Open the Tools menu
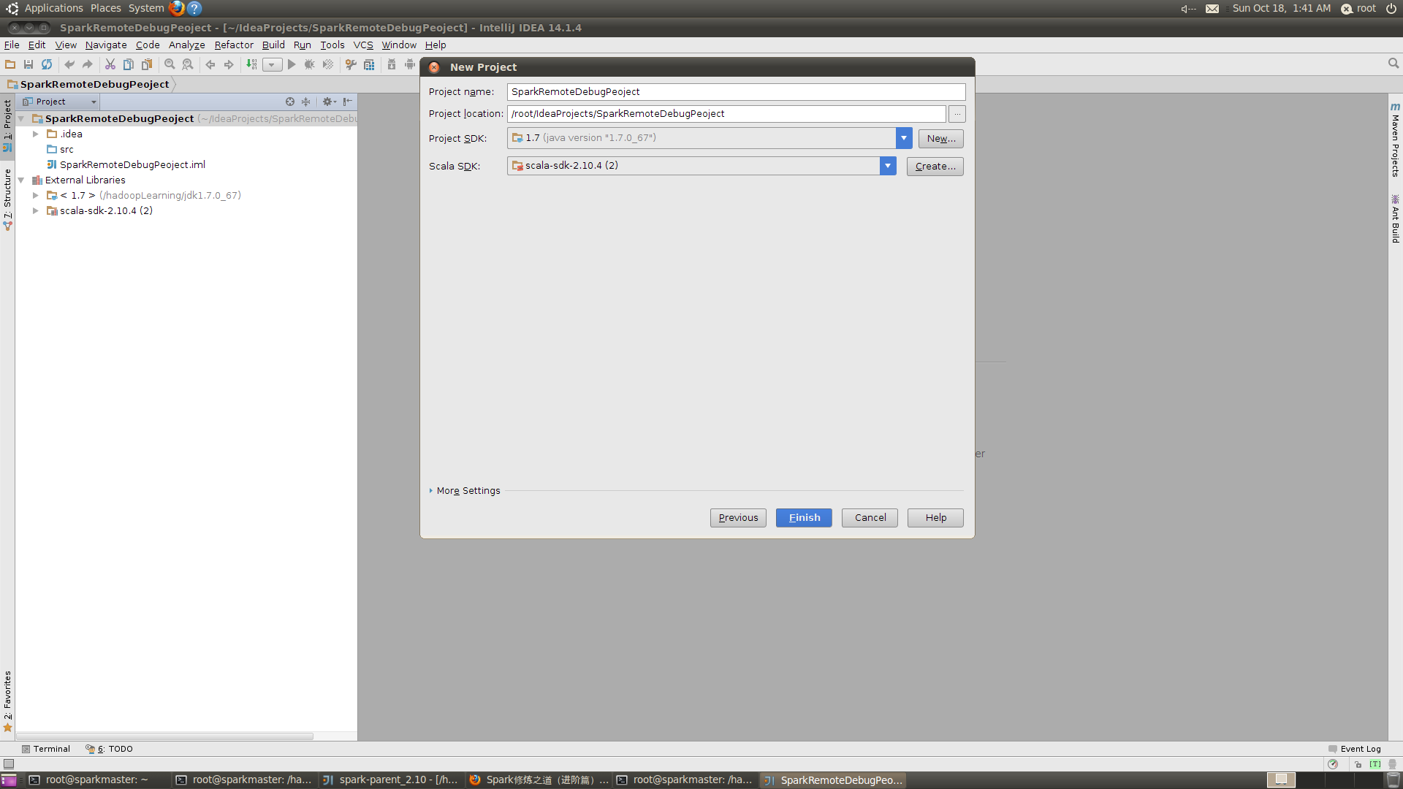The image size is (1403, 789). point(332,45)
